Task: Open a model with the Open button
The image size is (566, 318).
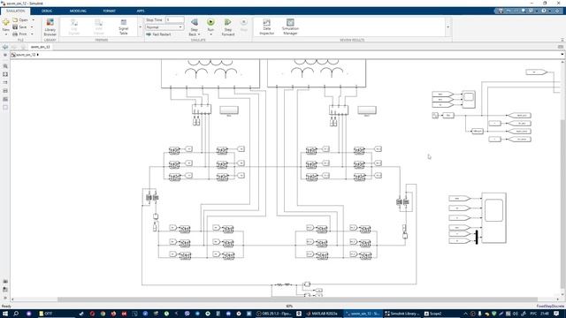Action: pyautogui.click(x=21, y=19)
